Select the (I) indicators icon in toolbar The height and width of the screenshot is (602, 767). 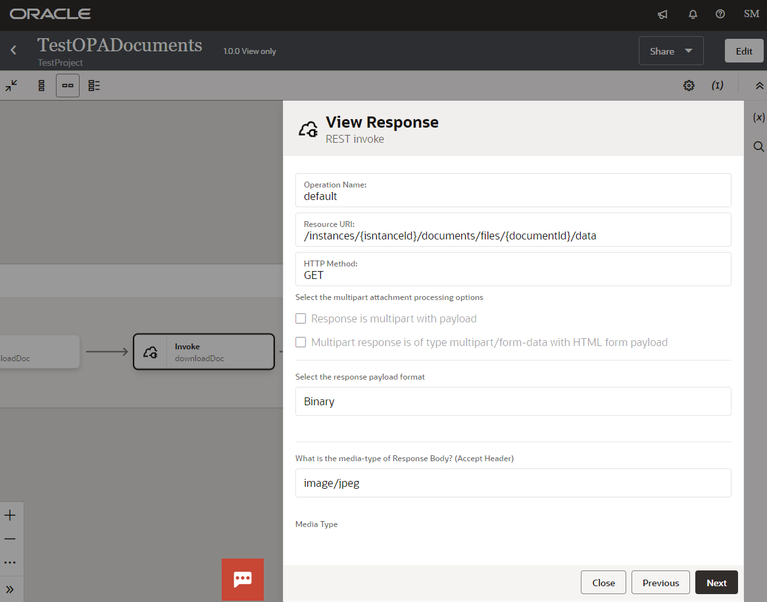tap(718, 85)
